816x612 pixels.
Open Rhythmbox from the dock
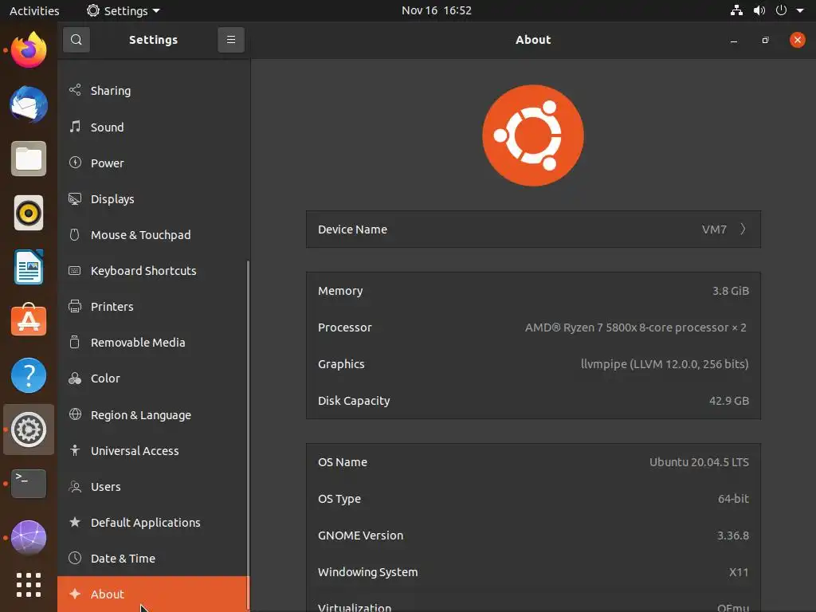[29, 213]
